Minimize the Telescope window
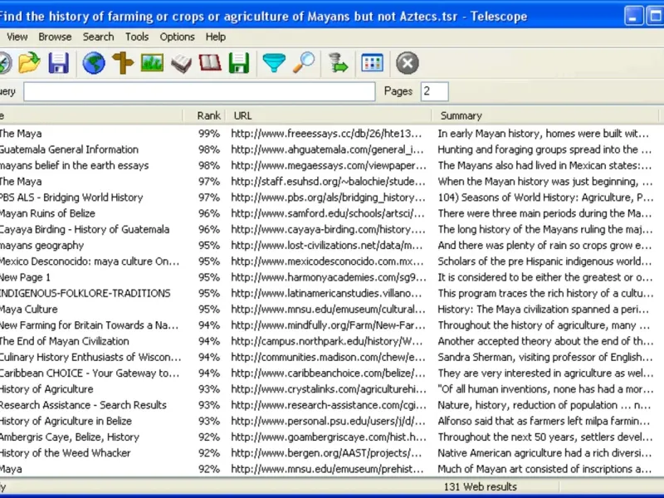This screenshot has height=498, width=664. (x=633, y=16)
